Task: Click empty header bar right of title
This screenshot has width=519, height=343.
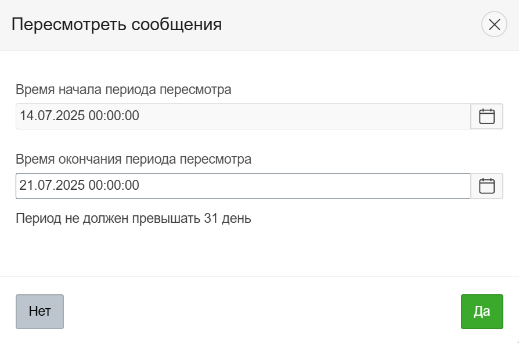Action: 348,25
